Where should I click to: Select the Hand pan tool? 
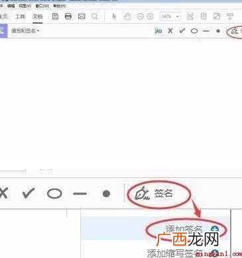(127, 17)
